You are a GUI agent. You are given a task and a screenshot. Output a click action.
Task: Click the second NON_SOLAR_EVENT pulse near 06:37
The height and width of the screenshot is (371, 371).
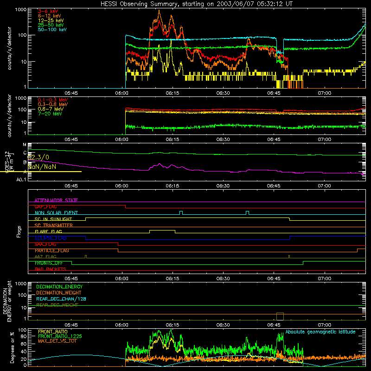(x=247, y=212)
